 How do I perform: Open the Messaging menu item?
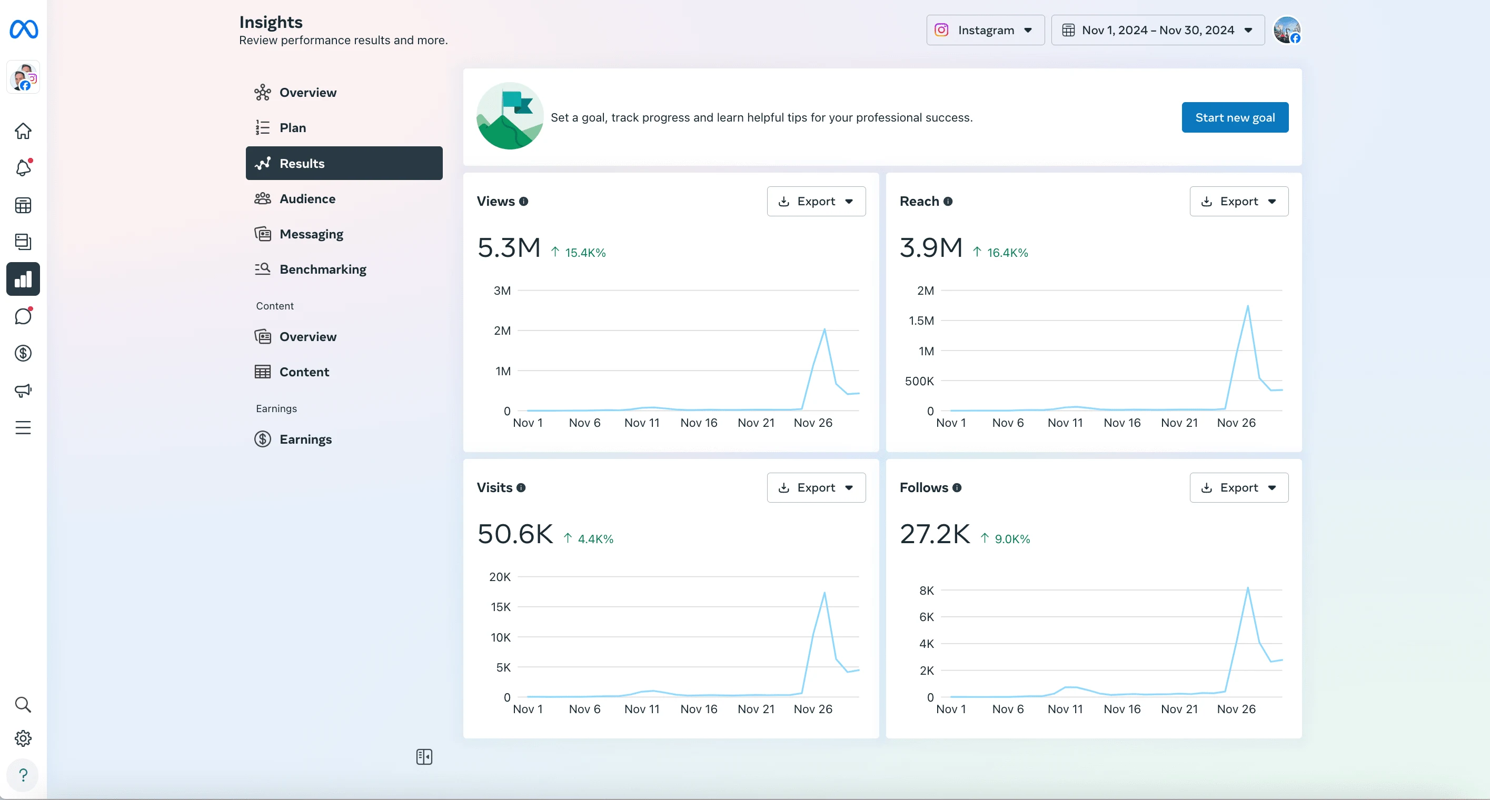[344, 234]
